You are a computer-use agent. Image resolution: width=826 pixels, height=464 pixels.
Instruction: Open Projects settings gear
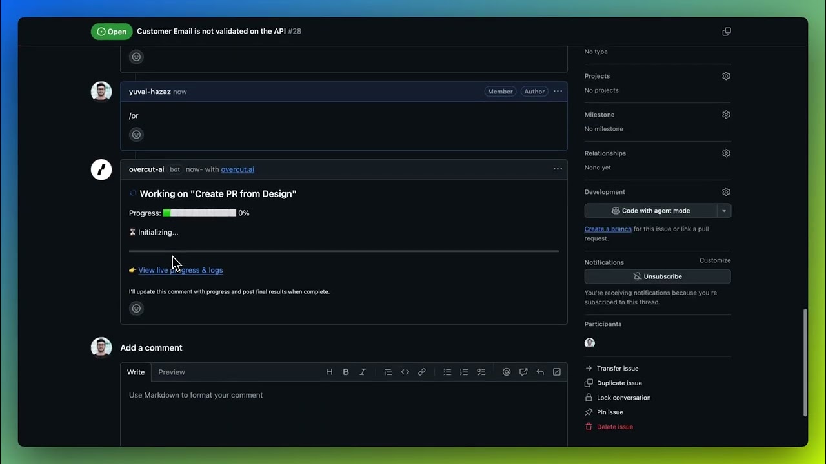point(726,76)
